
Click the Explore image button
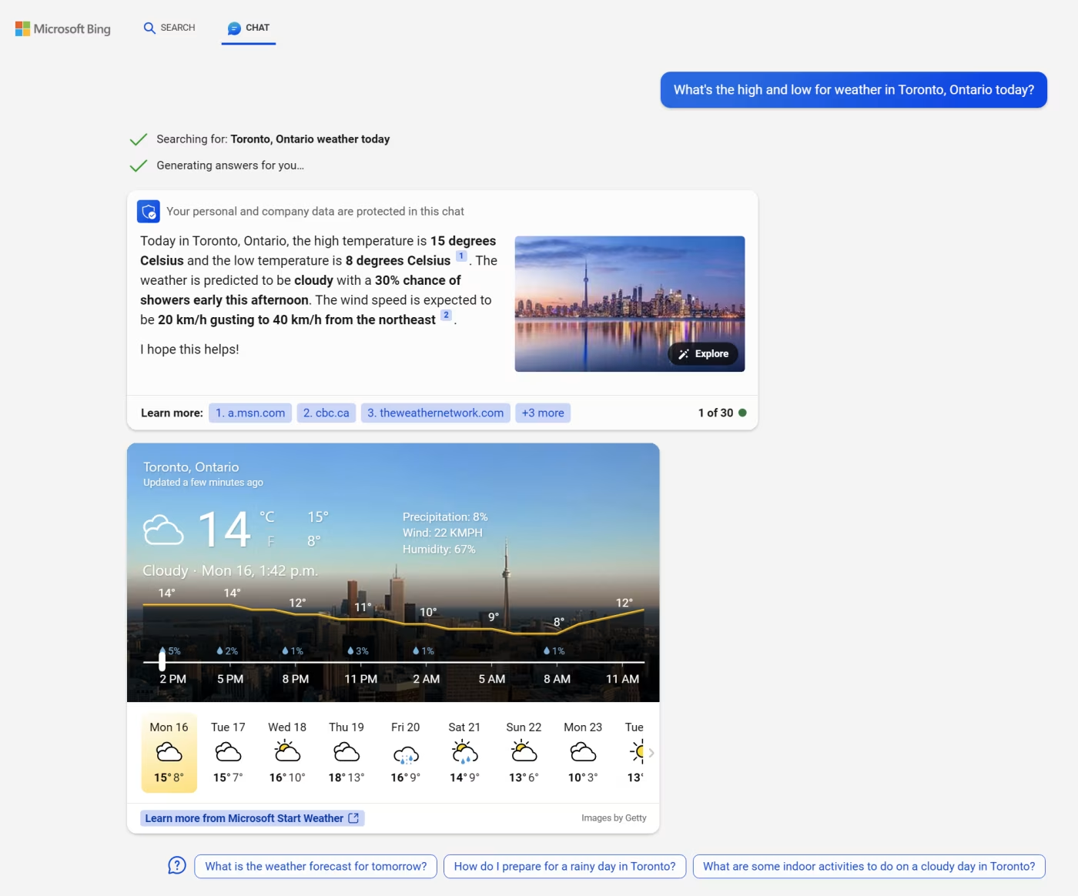coord(704,354)
